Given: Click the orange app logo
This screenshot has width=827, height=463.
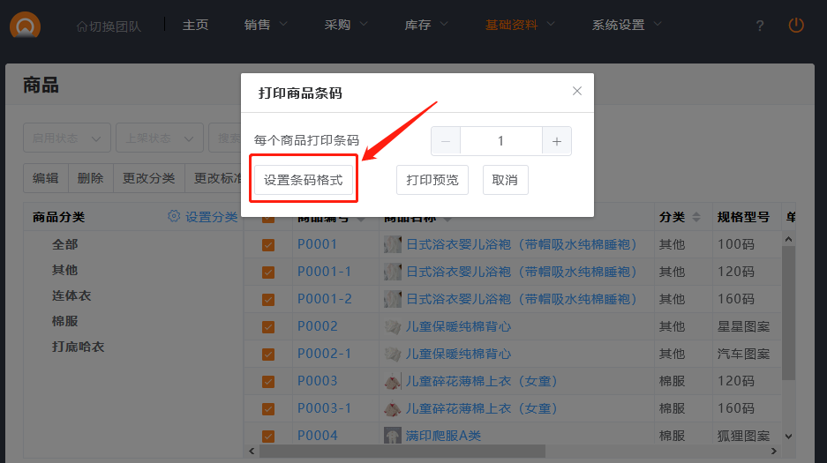Looking at the screenshot, I should 26,26.
